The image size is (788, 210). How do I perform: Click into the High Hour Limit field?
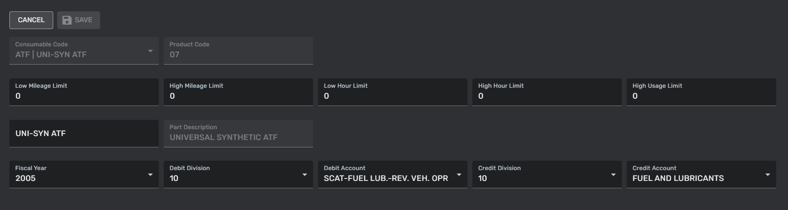click(x=547, y=96)
